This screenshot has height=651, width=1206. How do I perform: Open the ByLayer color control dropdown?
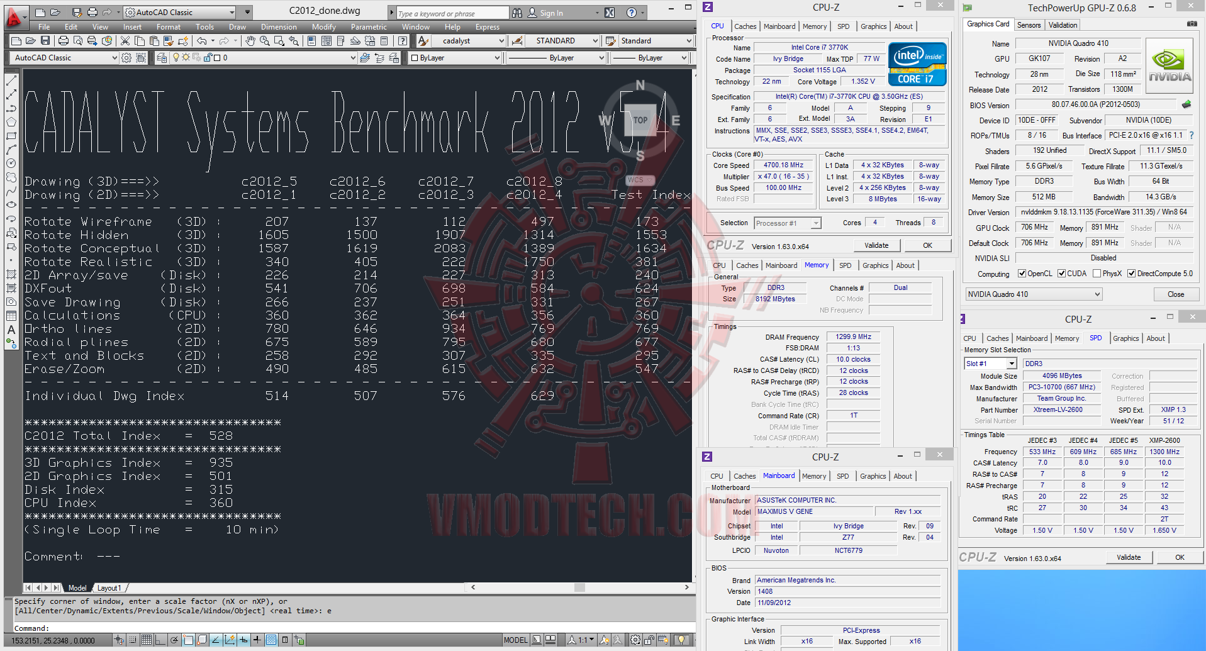[454, 58]
